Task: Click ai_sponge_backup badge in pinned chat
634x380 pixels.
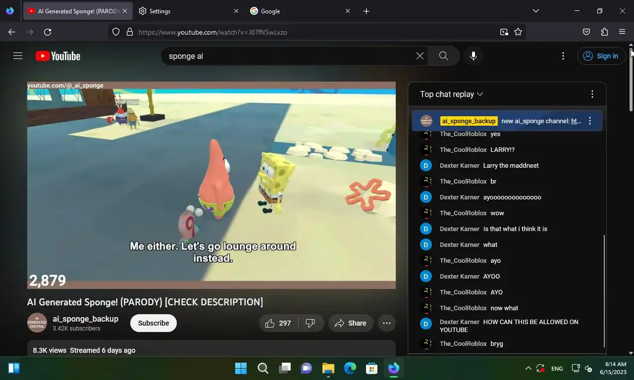Action: 469,121
